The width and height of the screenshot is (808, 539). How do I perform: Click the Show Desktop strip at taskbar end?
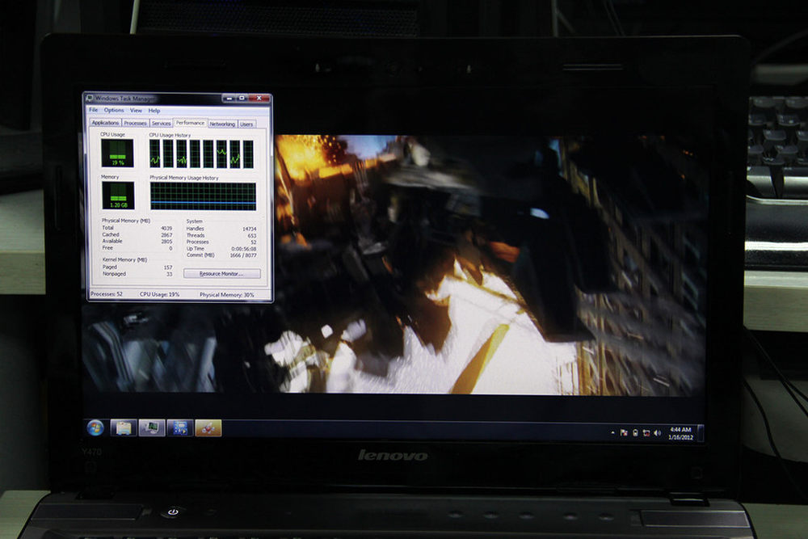pyautogui.click(x=701, y=433)
